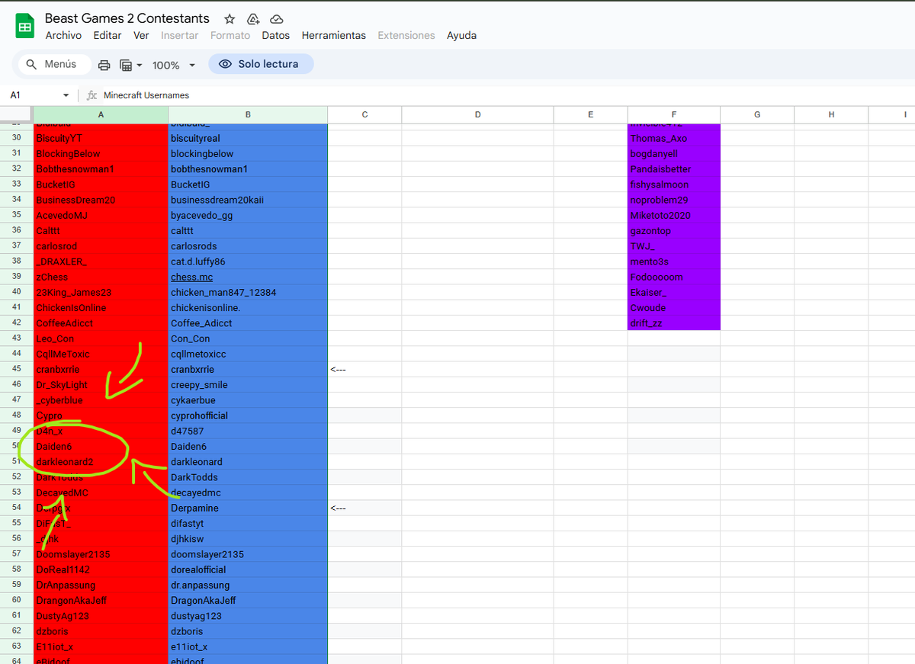915x664 pixels.
Task: Select cell ChickenIsOnline
Action: pyautogui.click(x=101, y=307)
